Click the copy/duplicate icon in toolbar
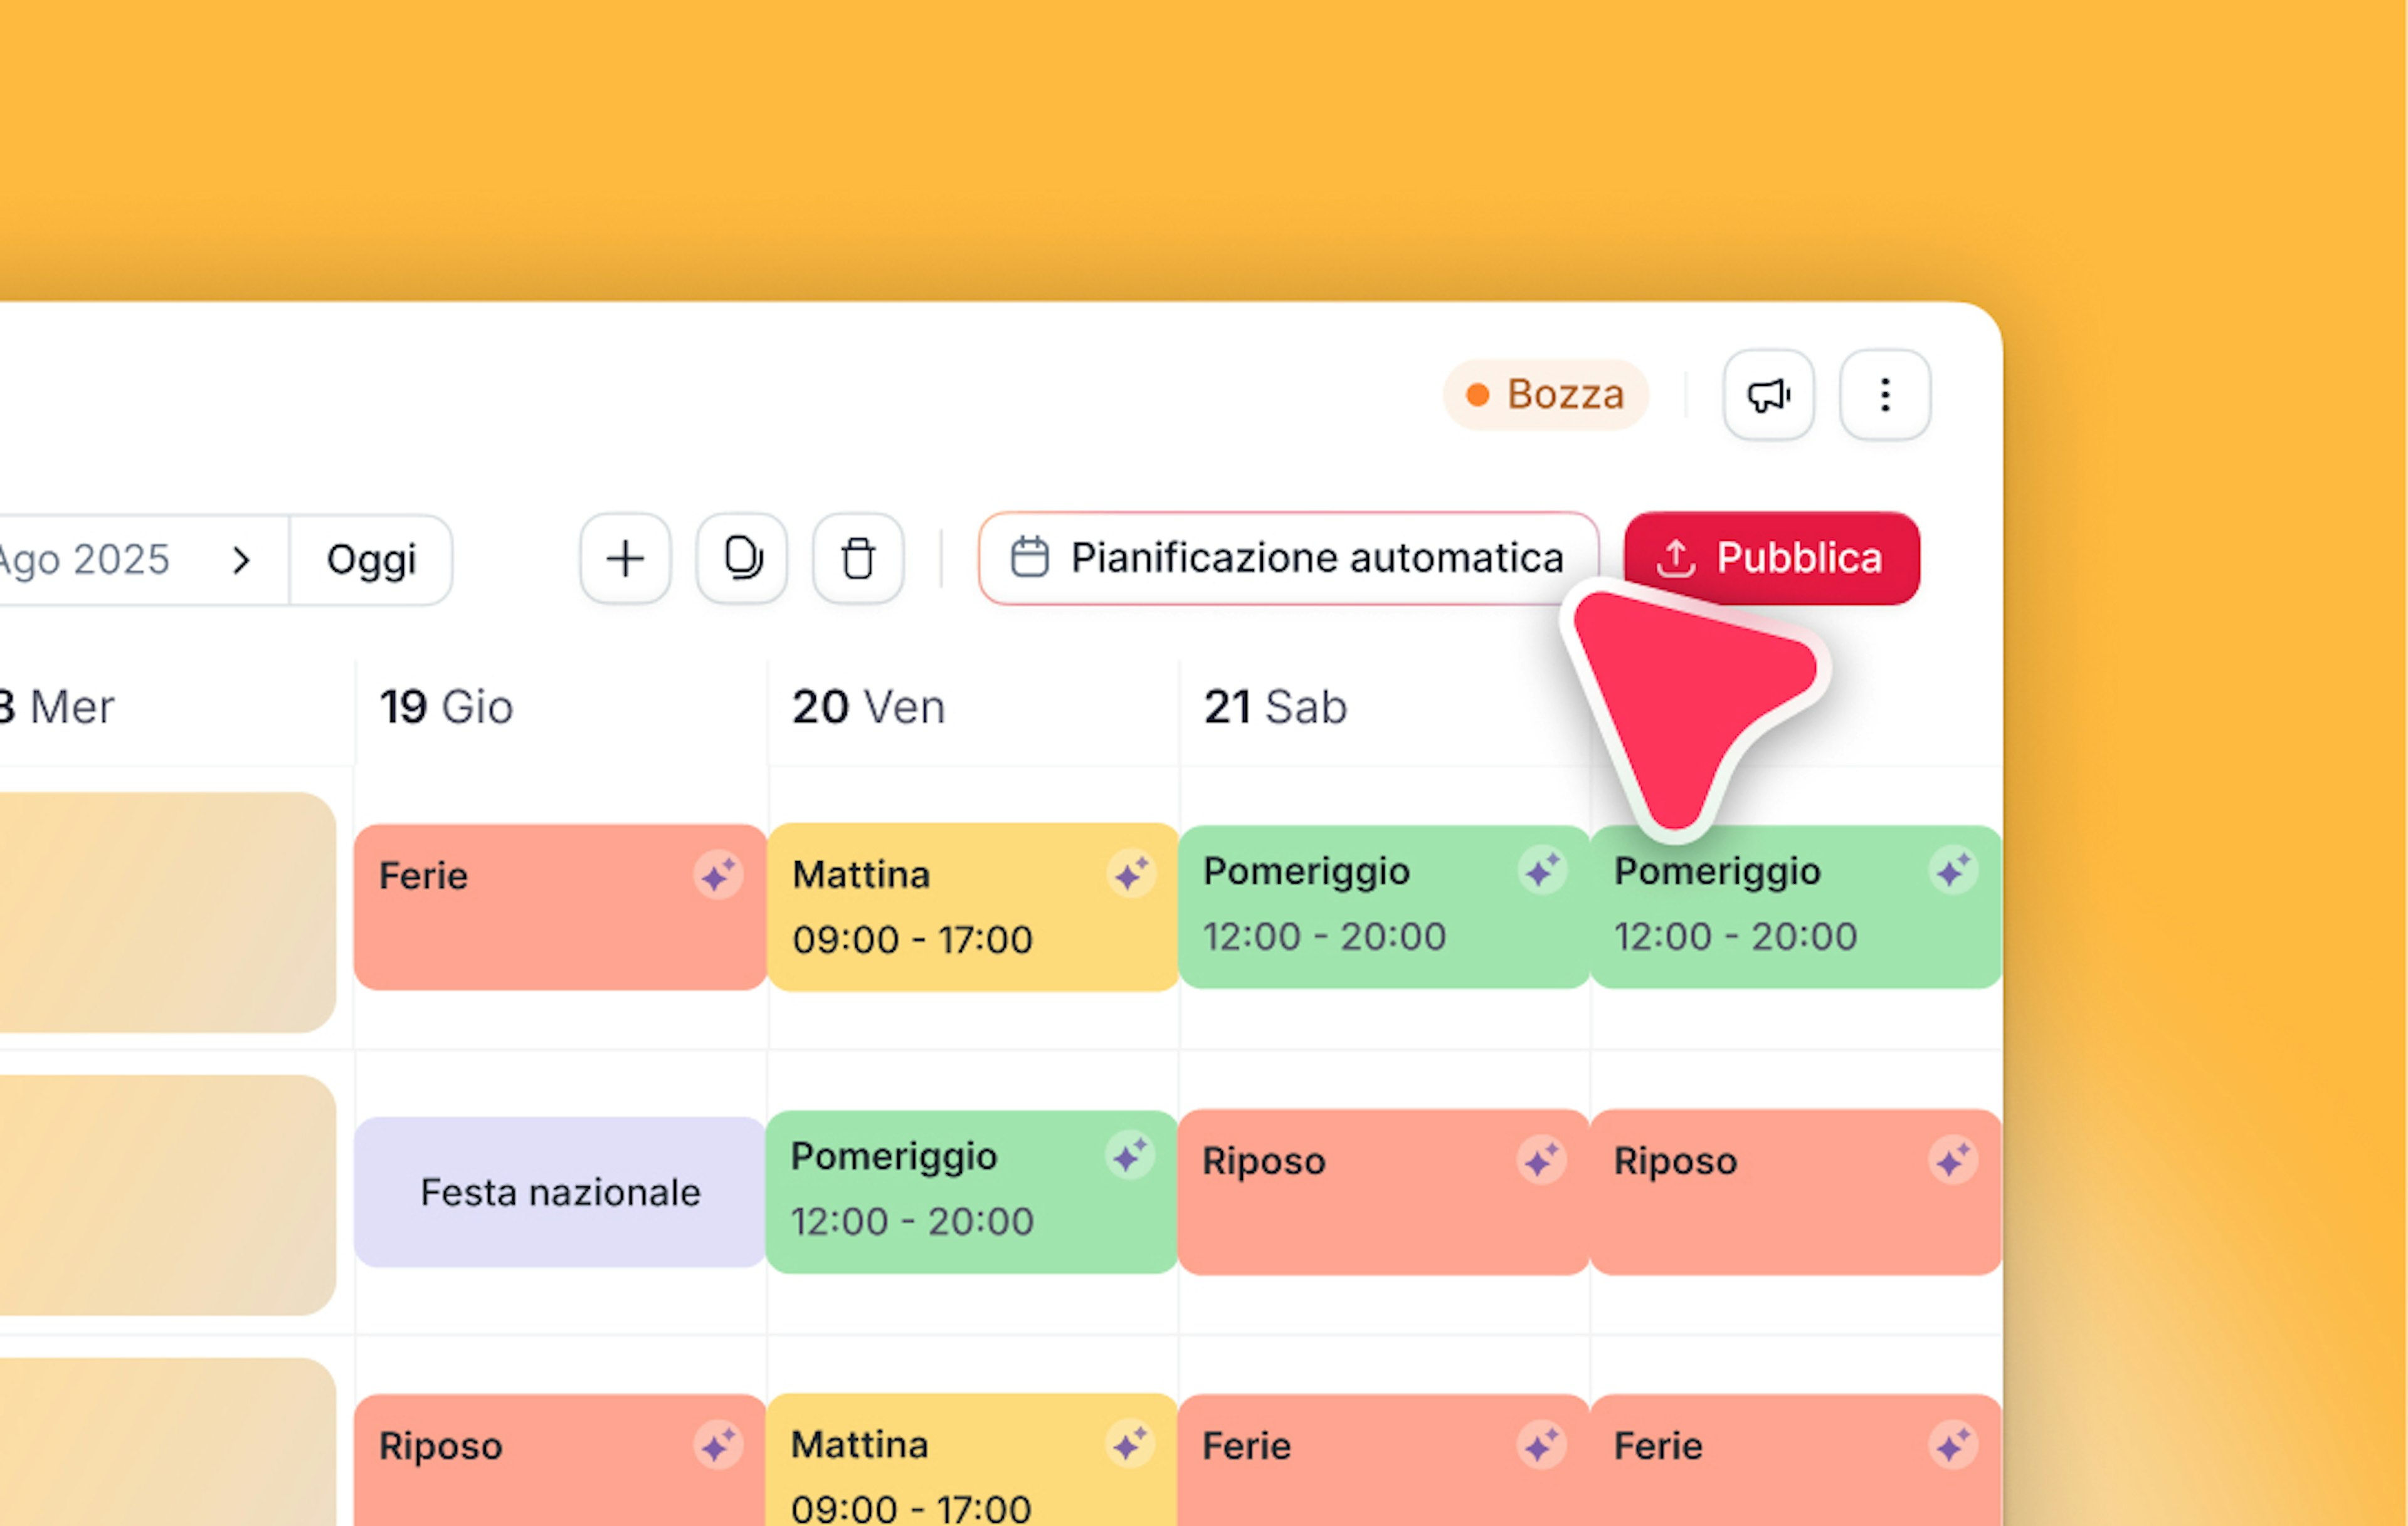The width and height of the screenshot is (2408, 1526). (x=742, y=558)
